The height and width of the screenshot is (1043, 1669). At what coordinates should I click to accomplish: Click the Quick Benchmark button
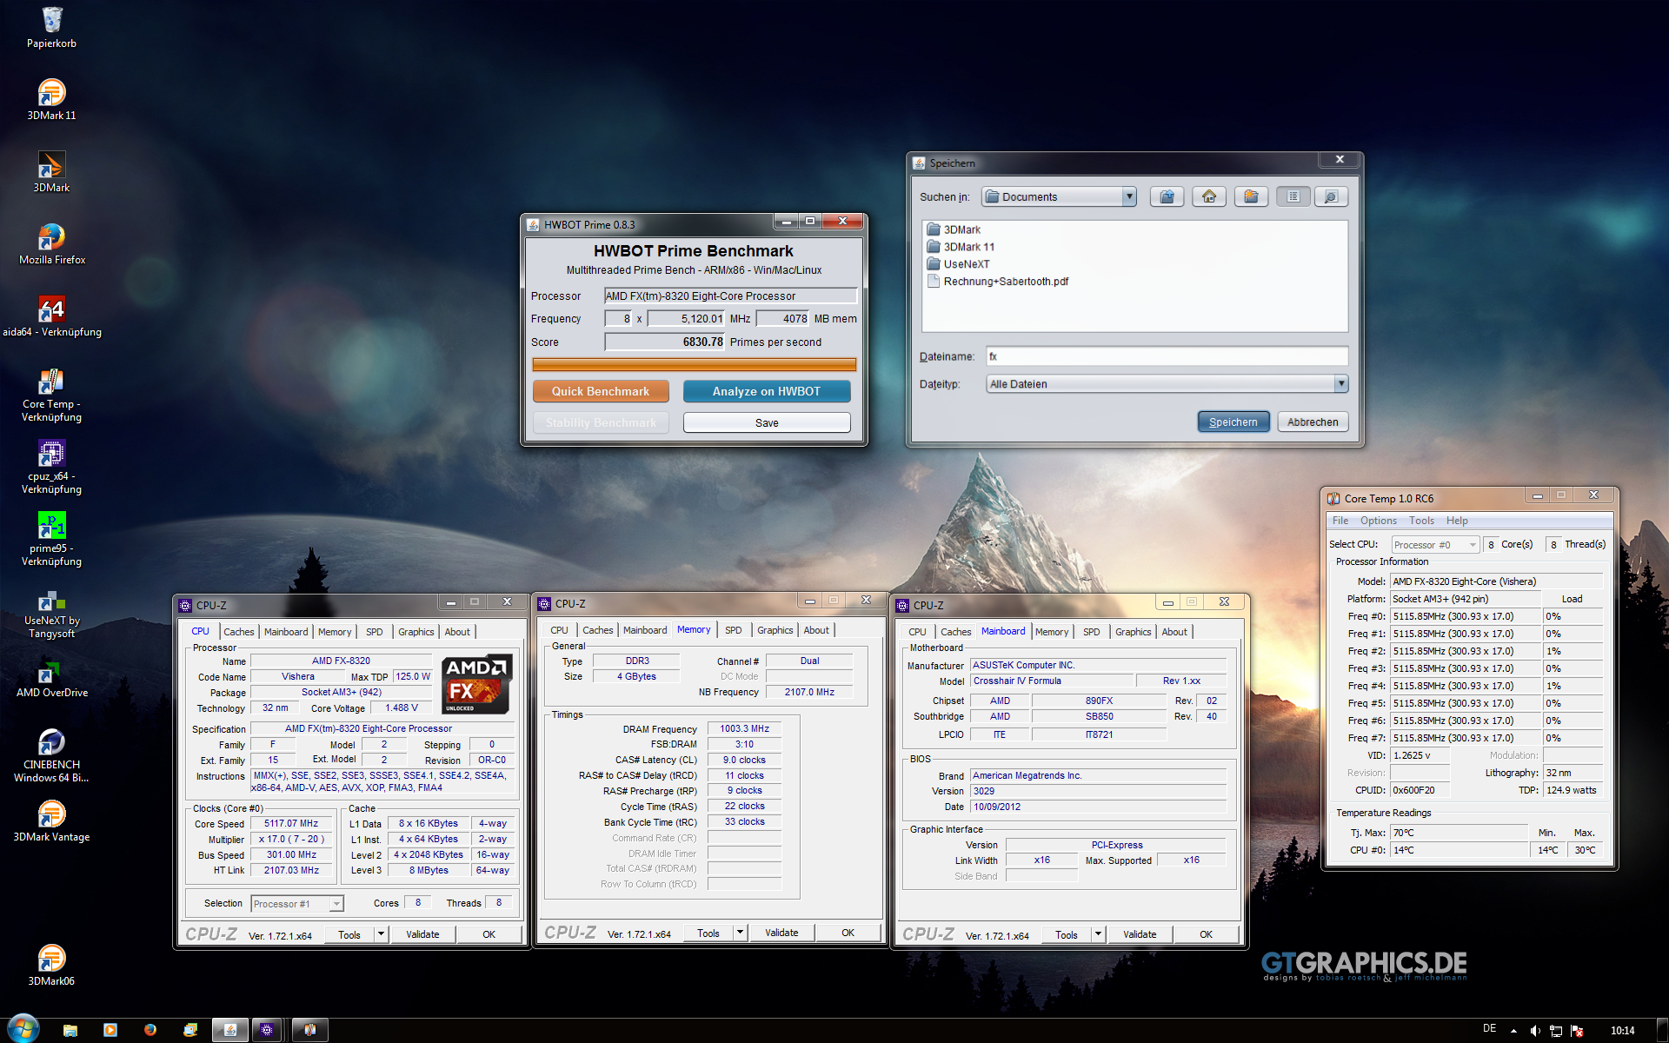(601, 391)
